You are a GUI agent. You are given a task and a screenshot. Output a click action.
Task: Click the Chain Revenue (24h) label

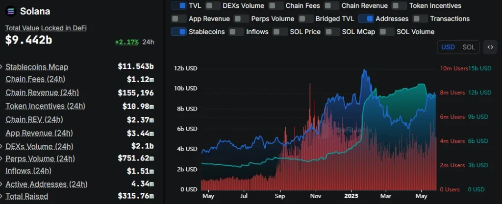(x=42, y=93)
